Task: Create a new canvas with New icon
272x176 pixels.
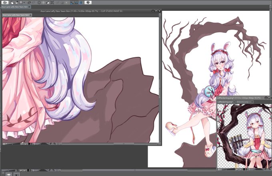Action: (12, 2)
